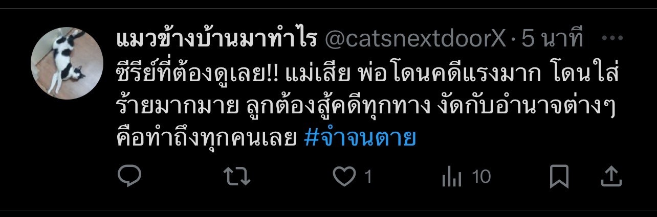Click the like count number 1
Screen dimensions: 657x217
click(367, 177)
